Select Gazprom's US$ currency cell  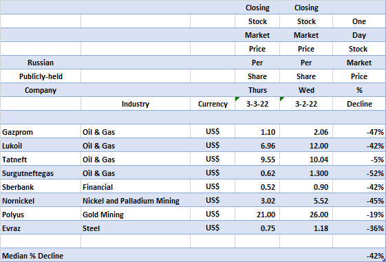213,132
